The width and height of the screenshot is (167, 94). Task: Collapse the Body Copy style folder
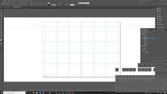(x=141, y=34)
